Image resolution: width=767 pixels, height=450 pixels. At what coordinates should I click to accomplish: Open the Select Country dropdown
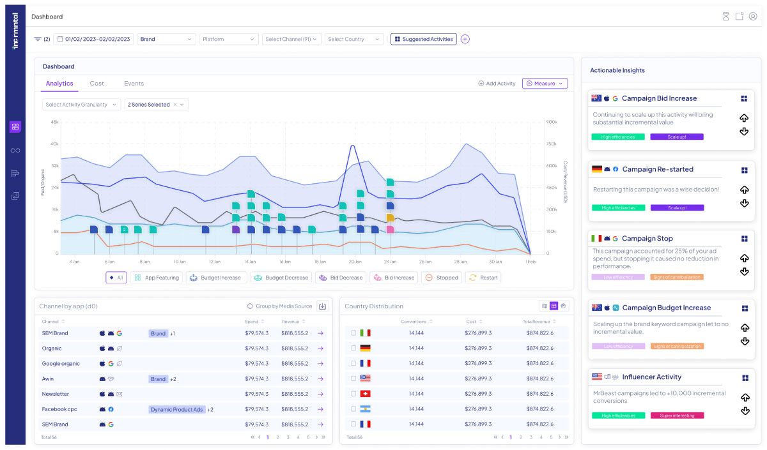tap(354, 39)
